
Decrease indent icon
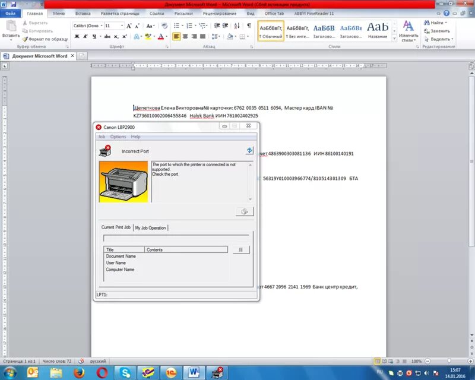pos(217,26)
